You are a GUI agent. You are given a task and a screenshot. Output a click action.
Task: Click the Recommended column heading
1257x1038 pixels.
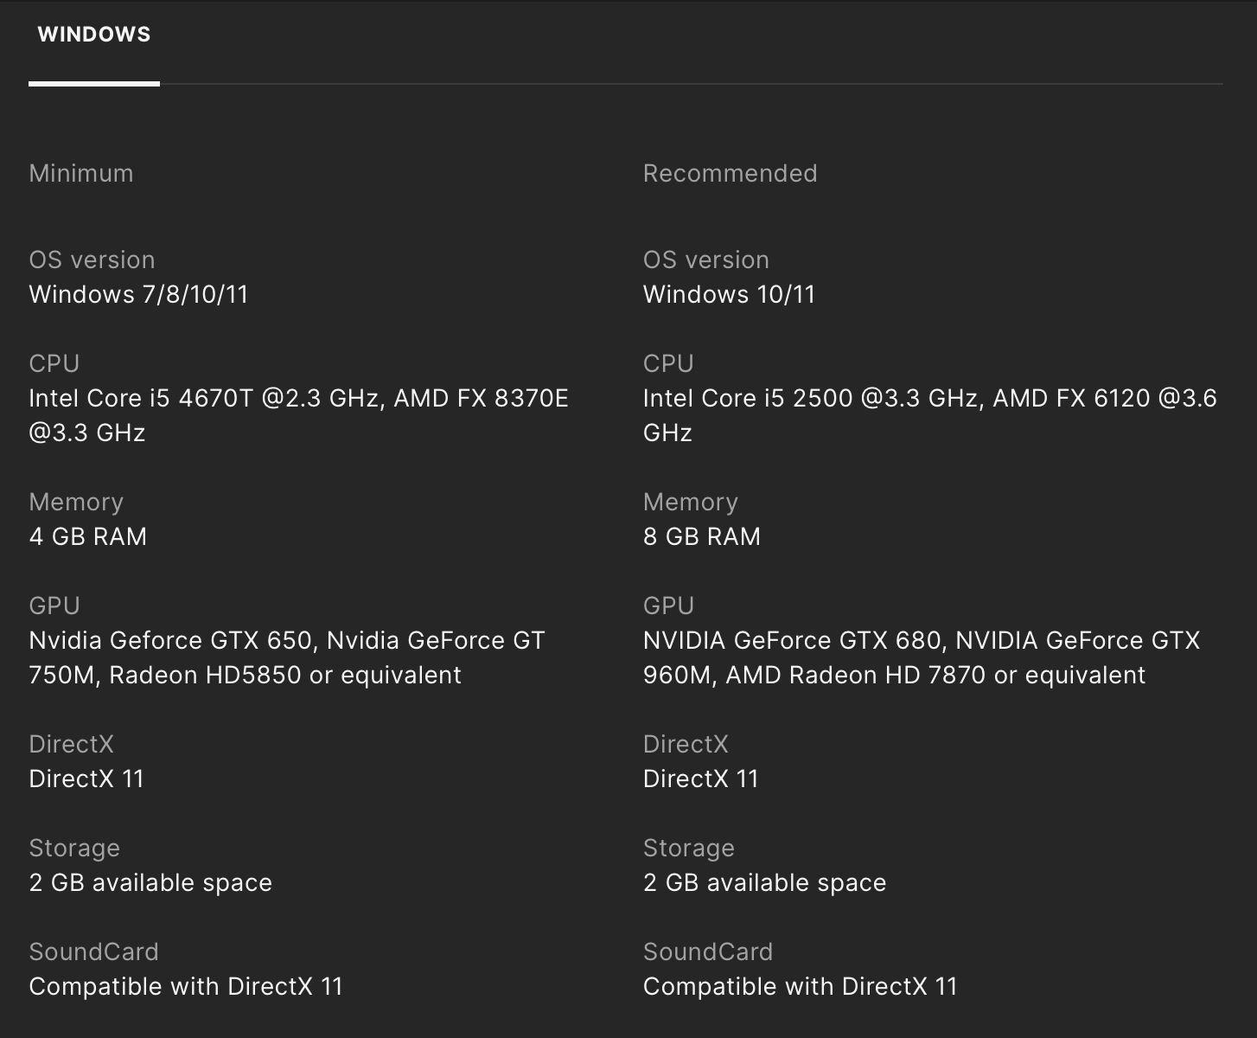[x=730, y=173]
